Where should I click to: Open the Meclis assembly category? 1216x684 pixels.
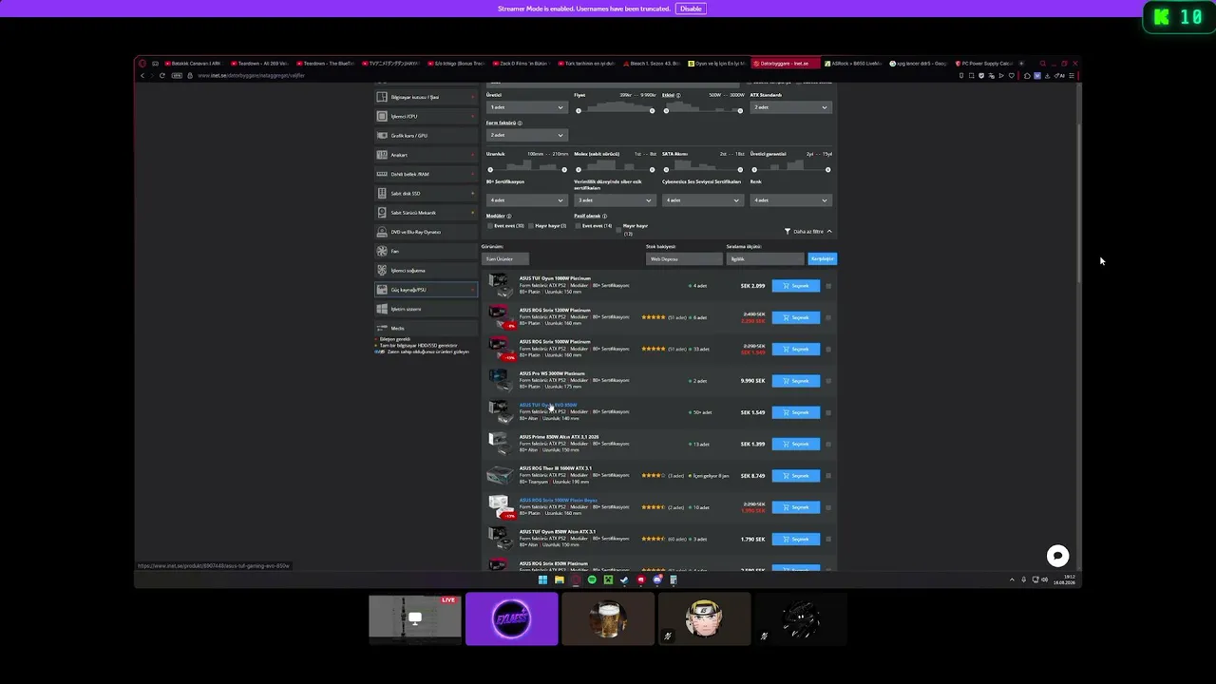pyautogui.click(x=426, y=328)
